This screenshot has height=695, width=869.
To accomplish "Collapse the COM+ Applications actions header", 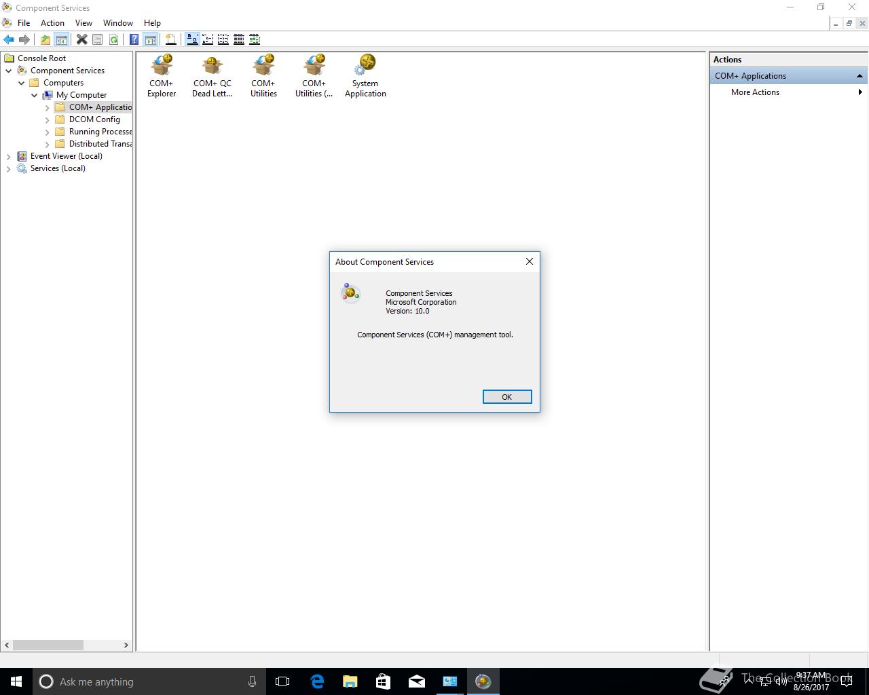I will [859, 76].
